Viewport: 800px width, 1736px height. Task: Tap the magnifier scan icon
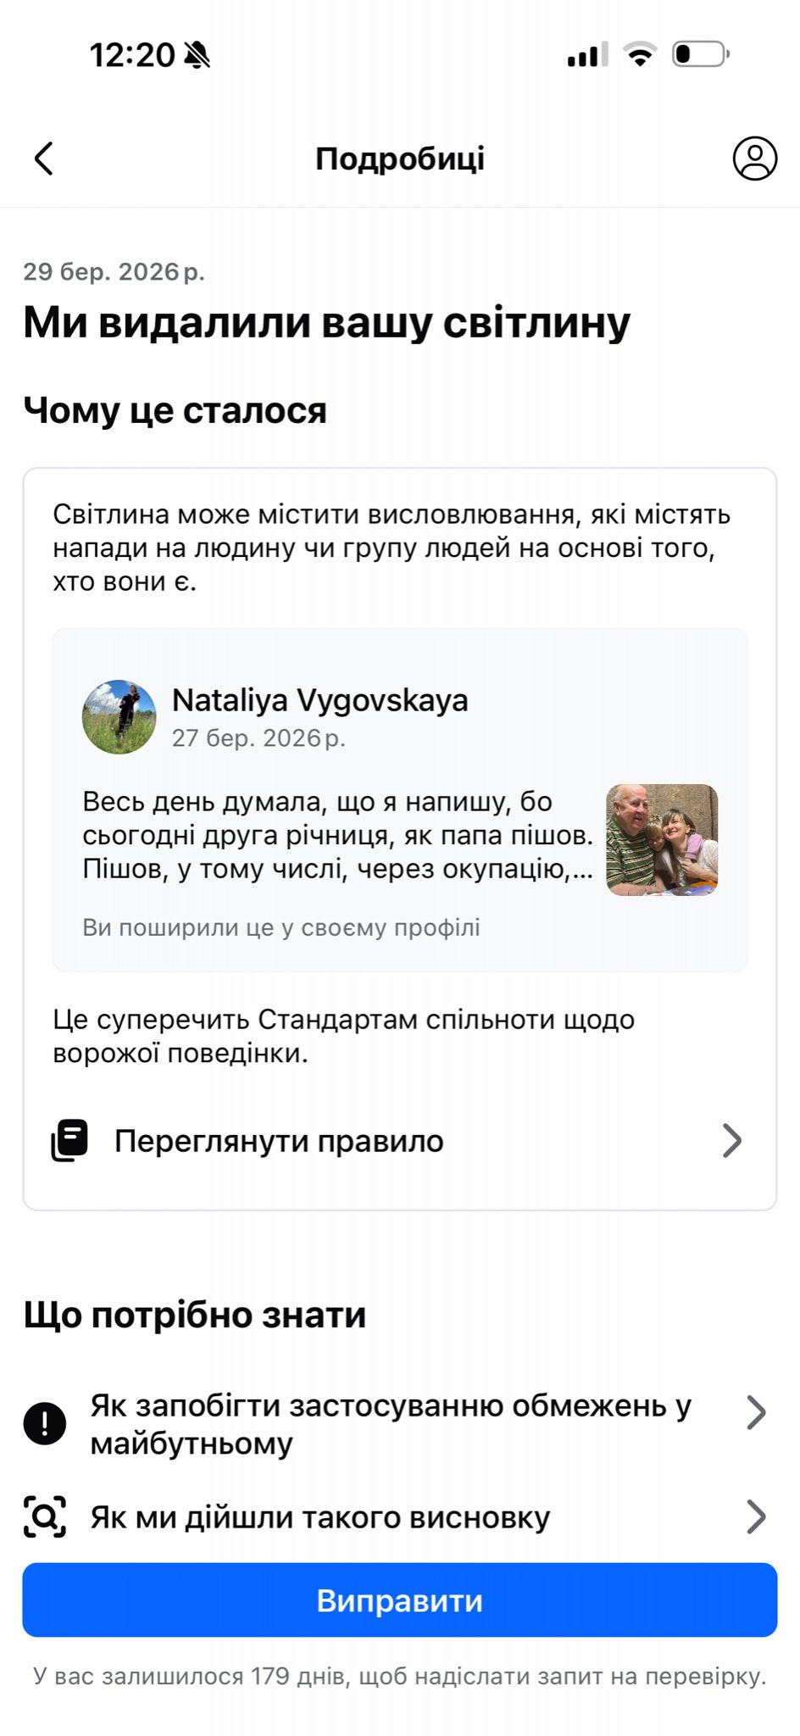click(45, 1516)
